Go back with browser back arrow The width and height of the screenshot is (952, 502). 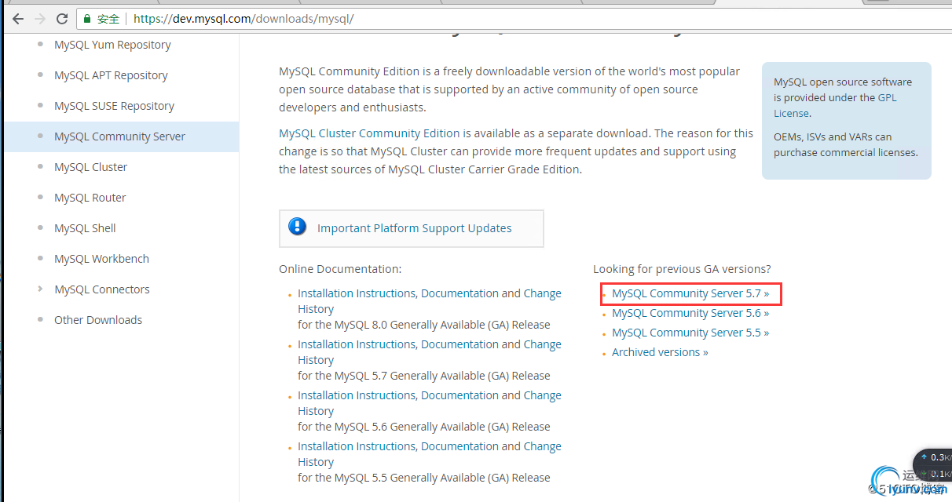(18, 19)
